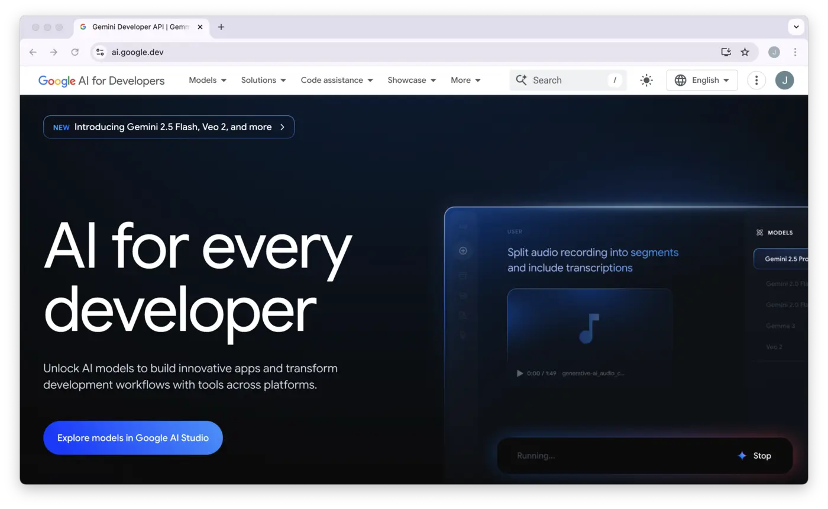Go to Google AI for Developers home logo

click(x=102, y=80)
